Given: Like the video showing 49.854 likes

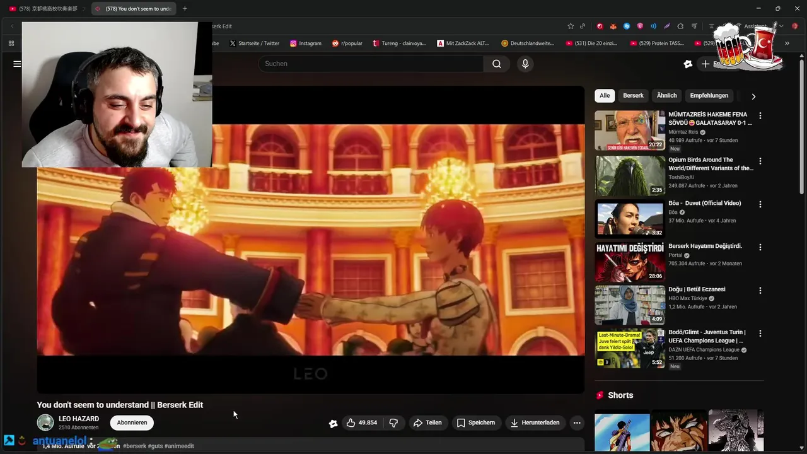Looking at the screenshot, I should pyautogui.click(x=362, y=422).
